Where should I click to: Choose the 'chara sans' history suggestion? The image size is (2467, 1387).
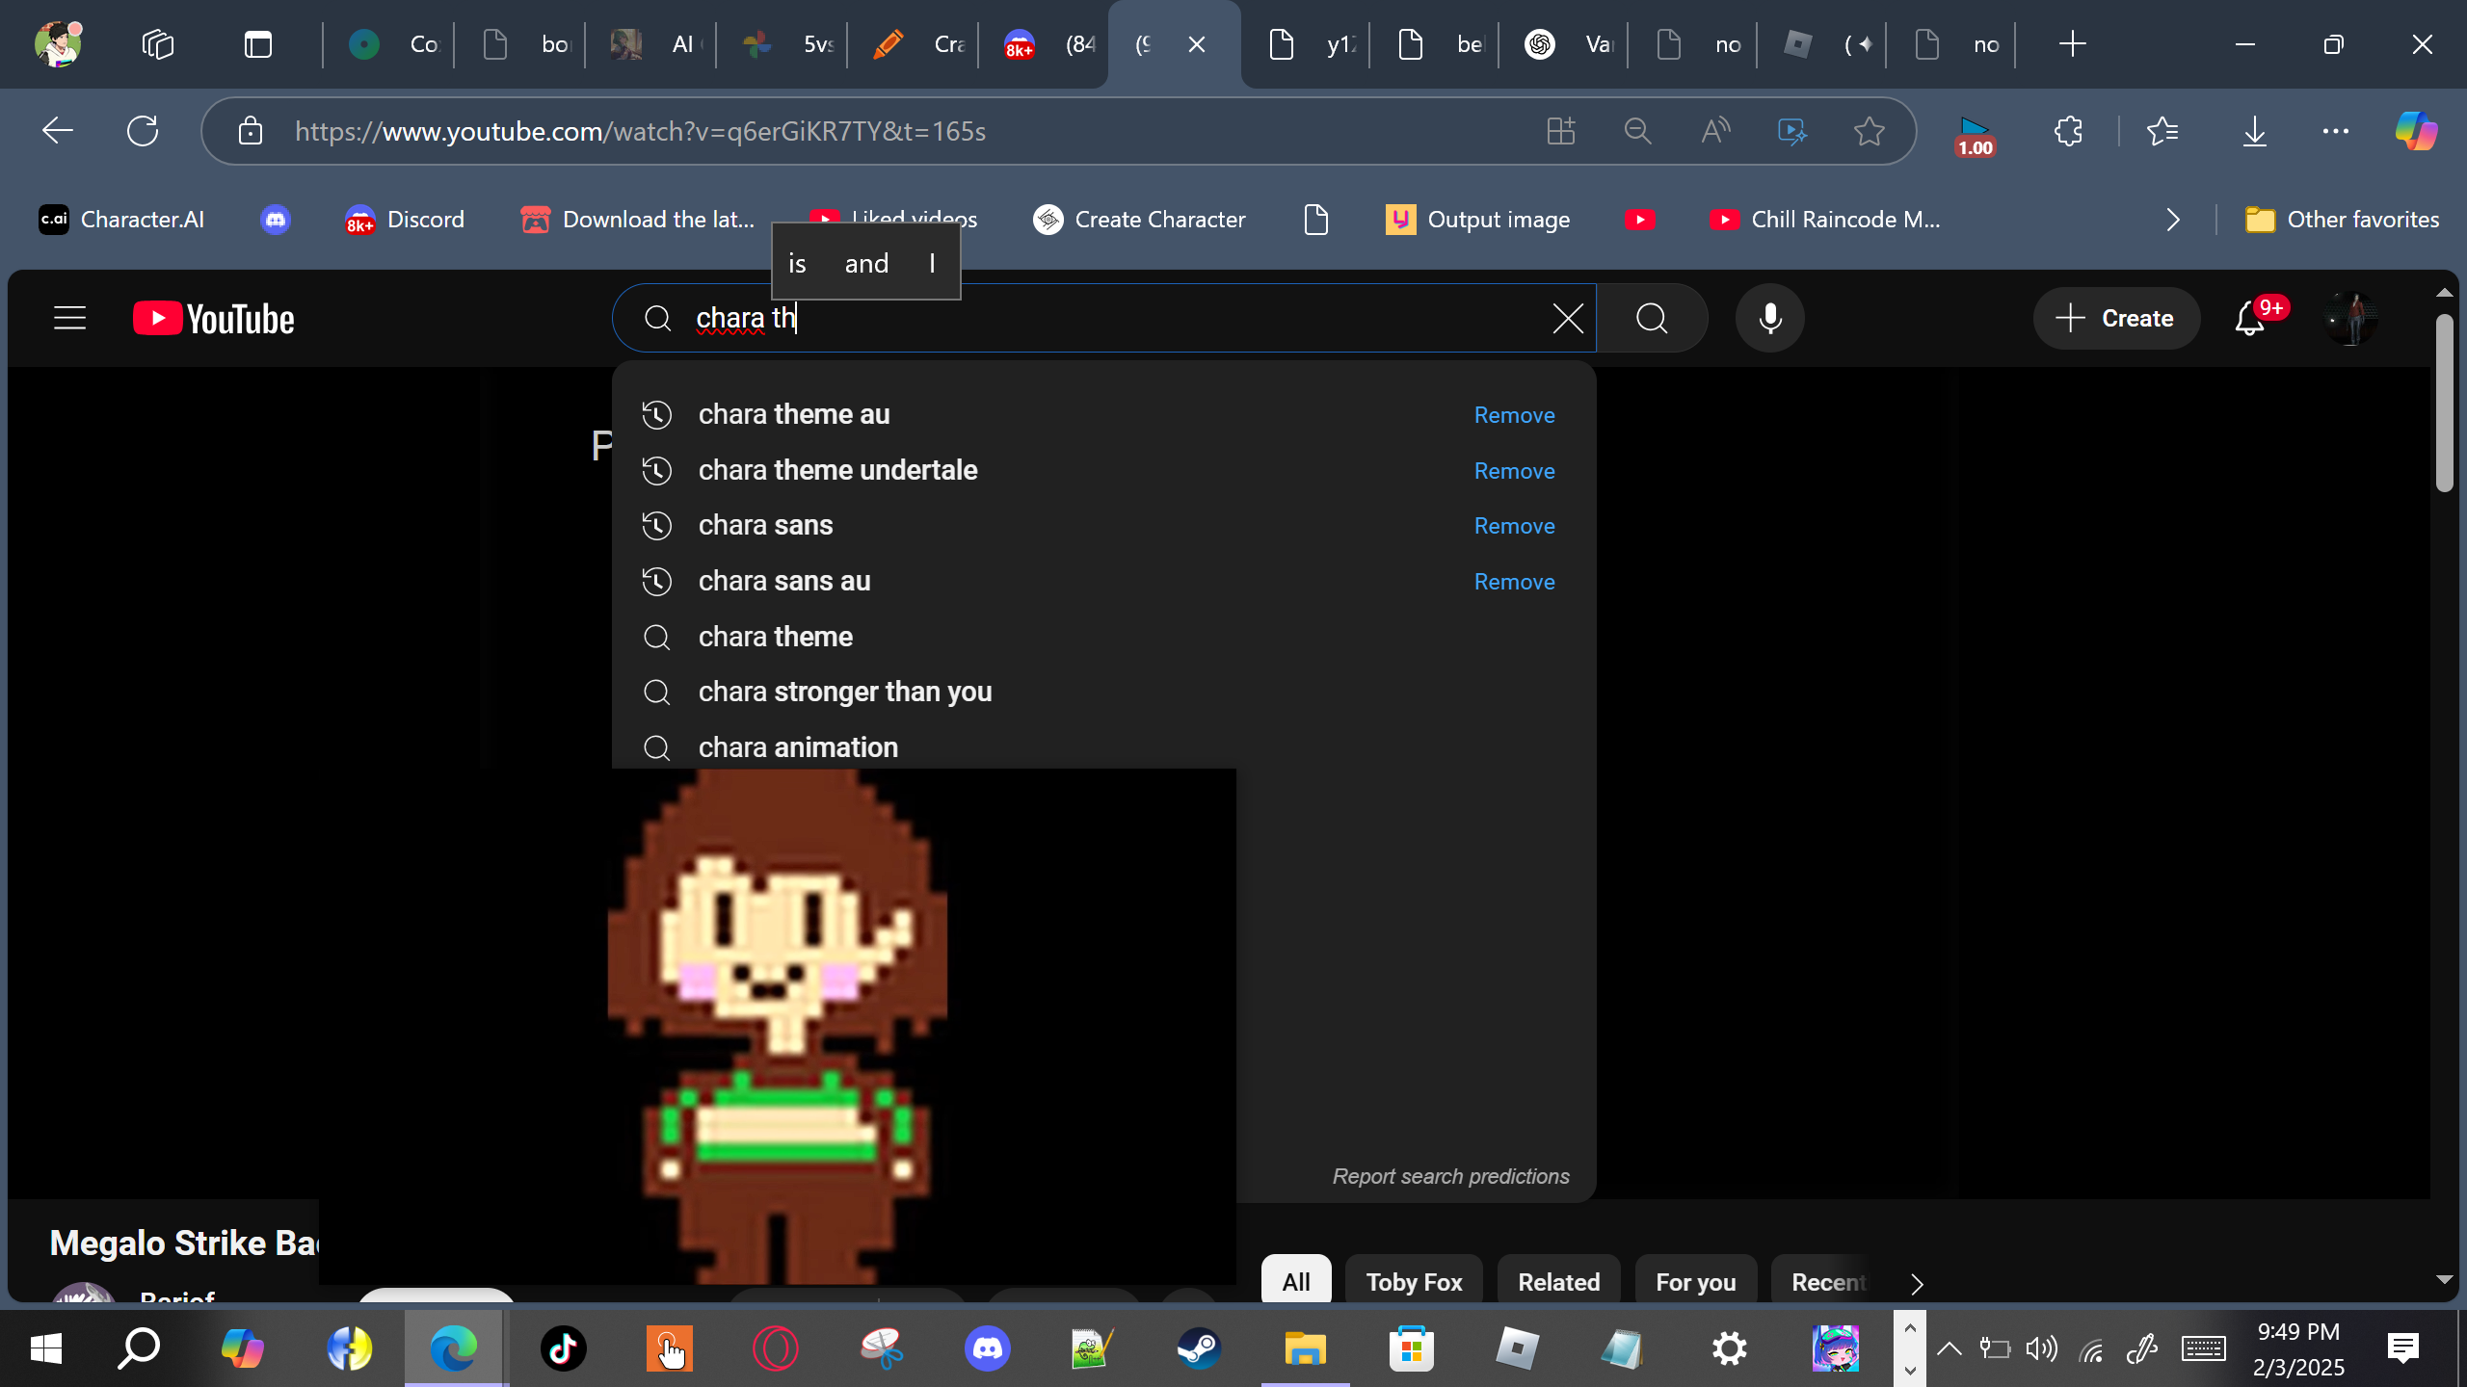pyautogui.click(x=765, y=525)
